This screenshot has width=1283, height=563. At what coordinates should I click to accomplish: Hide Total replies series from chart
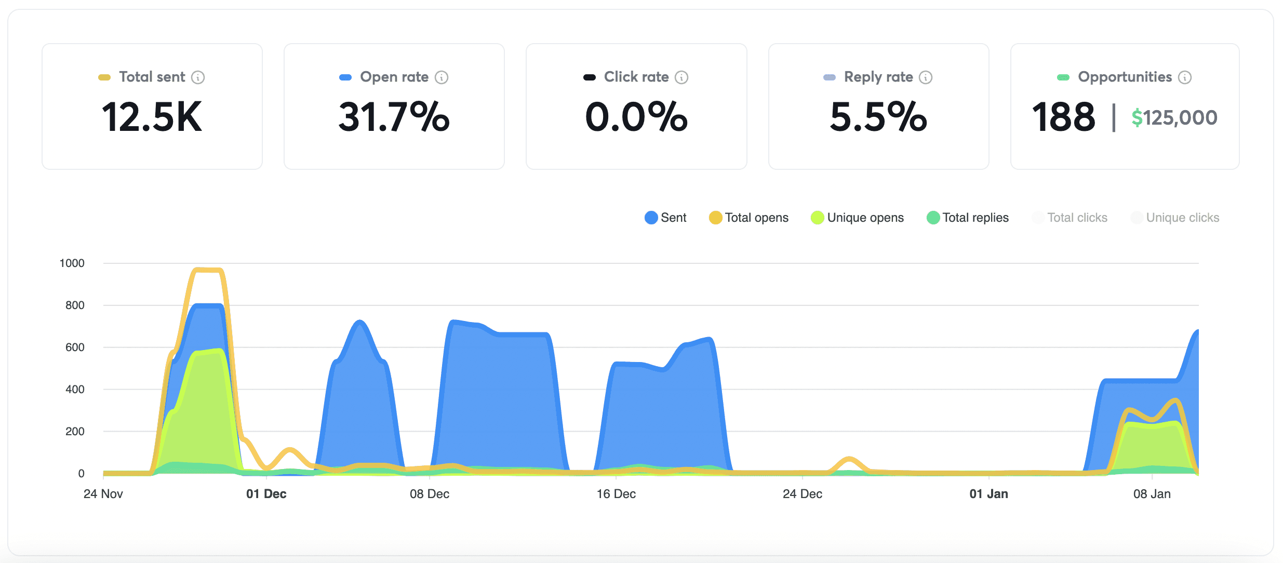pyautogui.click(x=975, y=218)
